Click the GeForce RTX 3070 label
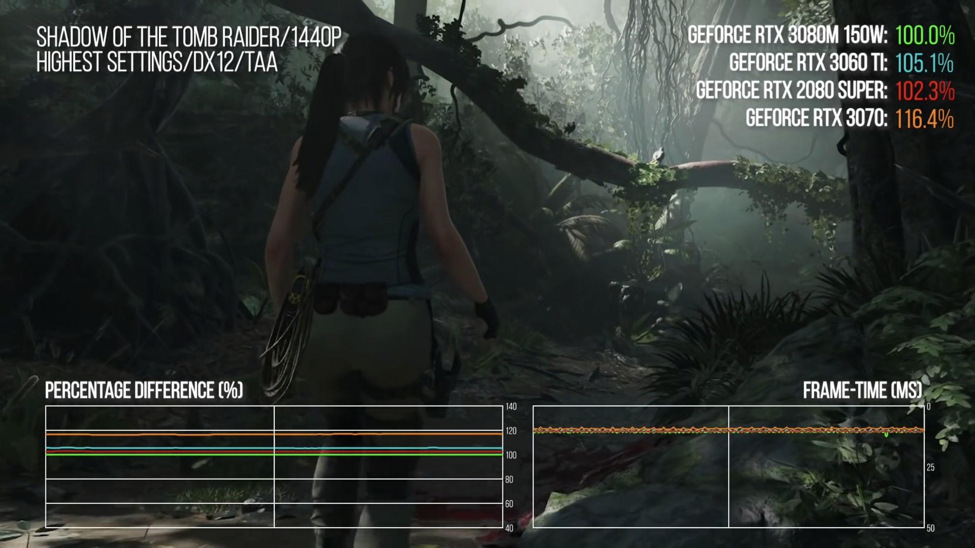Viewport: 975px width, 548px height. coord(816,118)
